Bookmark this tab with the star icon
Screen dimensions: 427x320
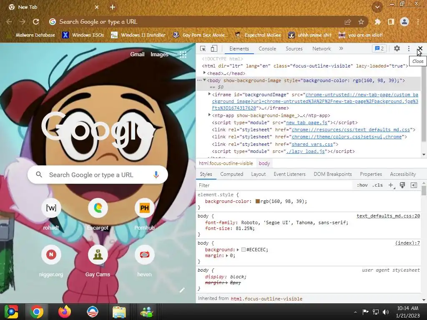point(361,22)
